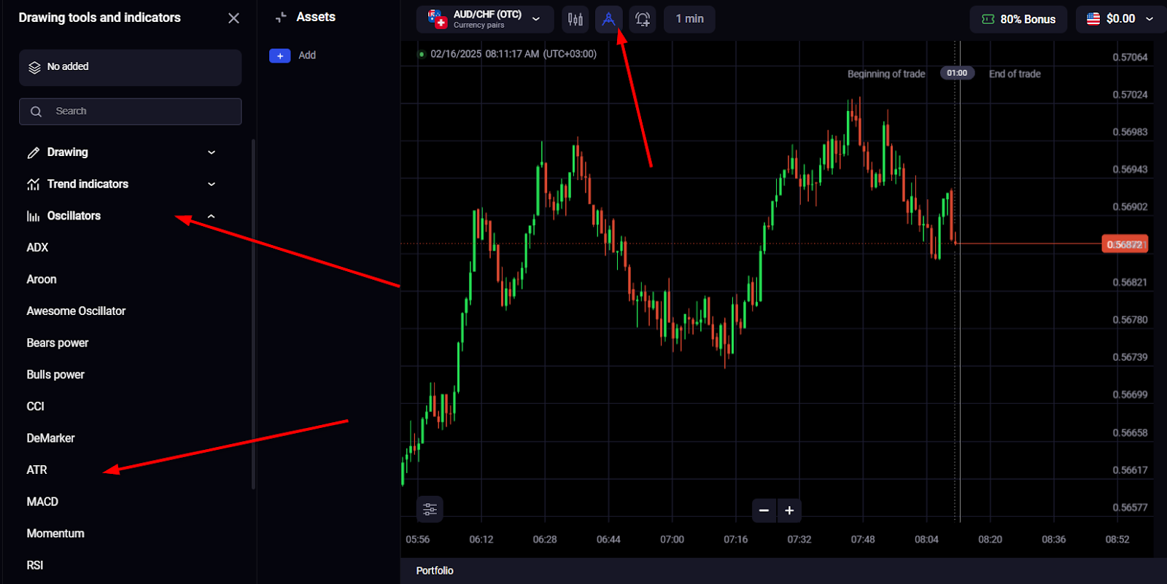Click the End of trade label
The width and height of the screenshot is (1167, 584).
click(x=1015, y=74)
